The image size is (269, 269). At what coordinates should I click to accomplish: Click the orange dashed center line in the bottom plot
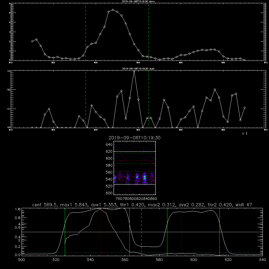tap(141, 232)
